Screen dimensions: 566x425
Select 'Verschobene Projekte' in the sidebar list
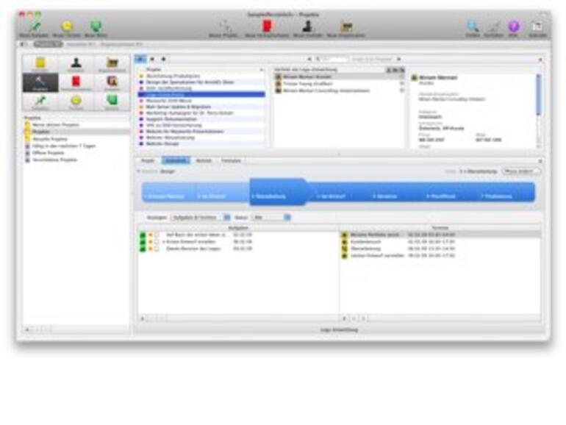coord(54,160)
